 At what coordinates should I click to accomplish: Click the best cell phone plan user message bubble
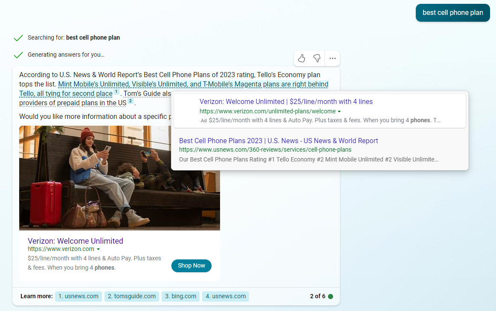click(x=452, y=13)
